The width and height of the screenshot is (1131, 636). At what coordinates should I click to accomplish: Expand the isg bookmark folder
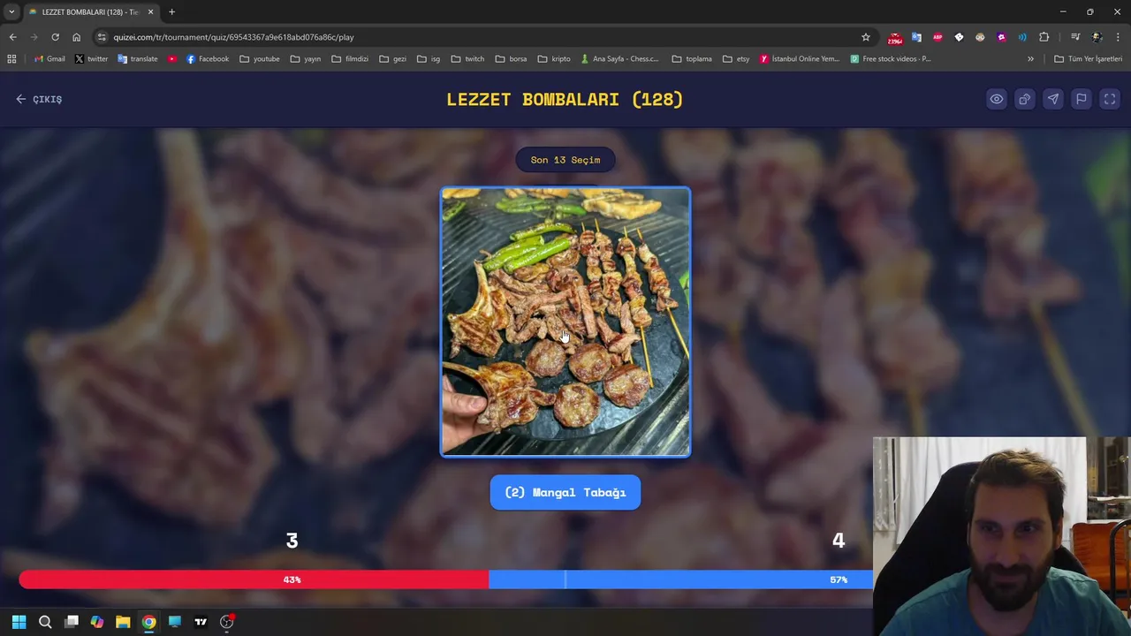428,59
